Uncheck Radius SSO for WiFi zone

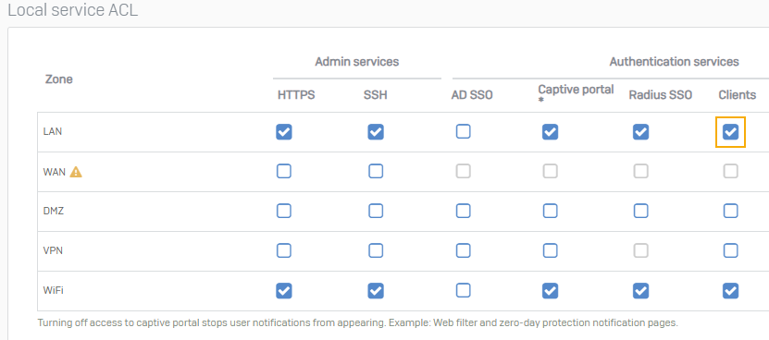pyautogui.click(x=641, y=290)
